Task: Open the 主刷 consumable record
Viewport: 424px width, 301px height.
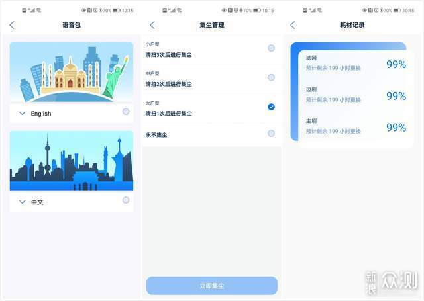Action: (x=356, y=126)
